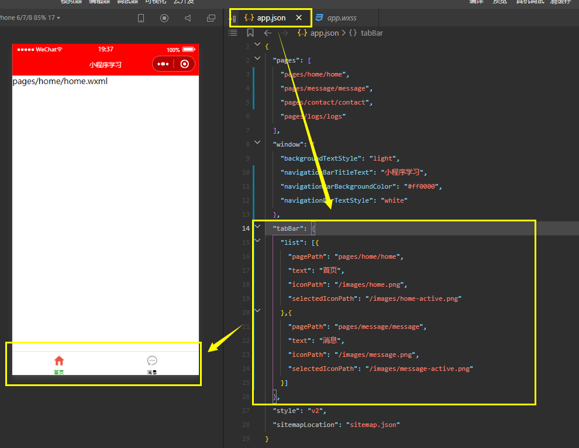The height and width of the screenshot is (448, 579).
Task: Click the "/images/message-active.png" string
Action: click(419, 369)
